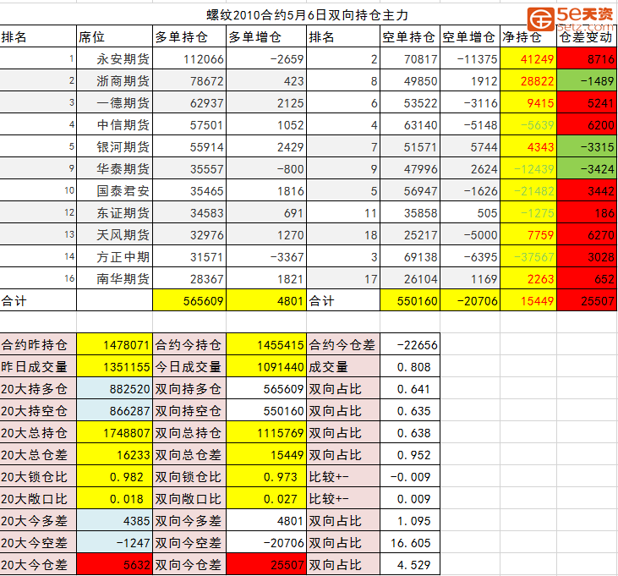The height and width of the screenshot is (576, 618).
Task: Select total long position 565609 in 合计 row
Action: 189,301
